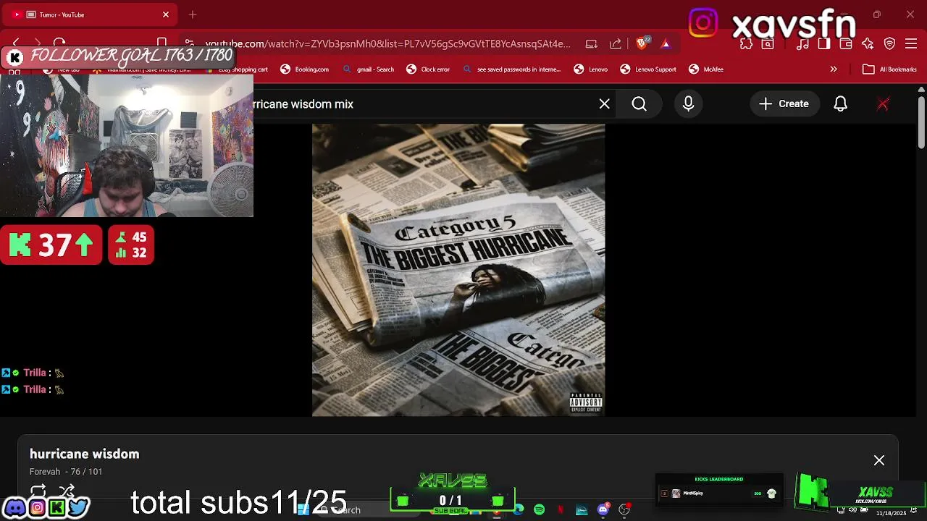Screen dimensions: 927x521
Task: Click the install/cast icon in address bar
Action: (x=592, y=43)
